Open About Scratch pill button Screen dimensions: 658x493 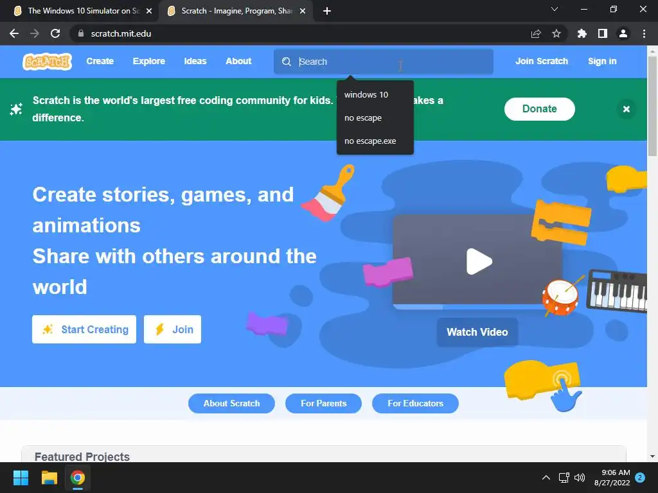pos(231,403)
